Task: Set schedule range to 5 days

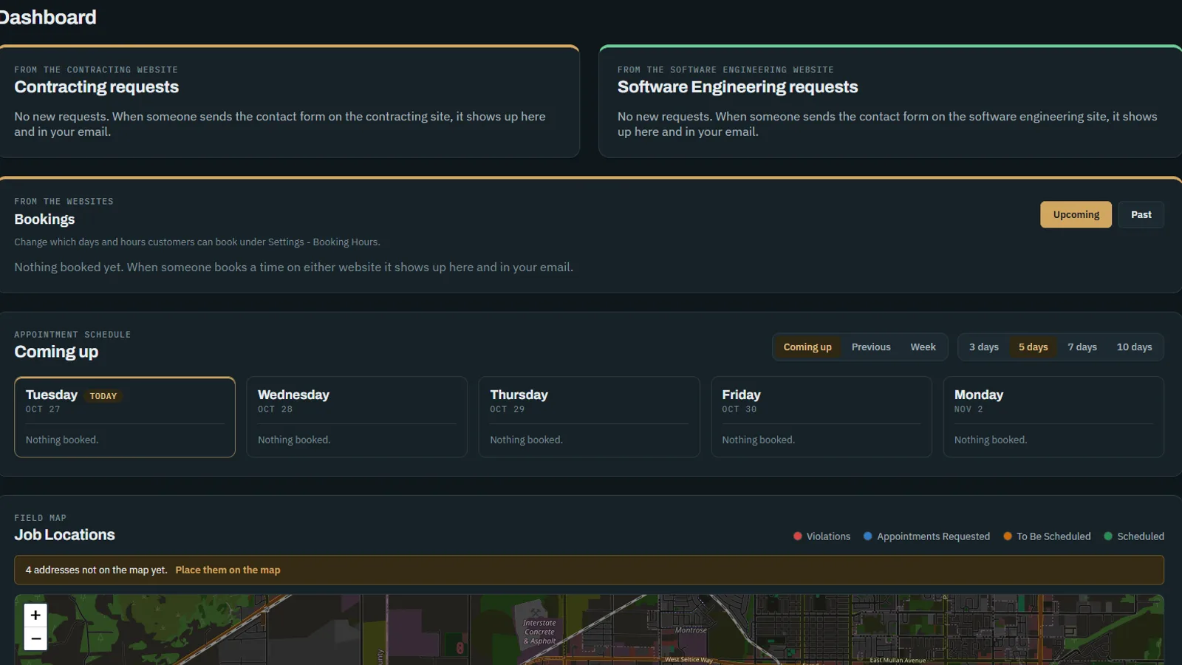Action: pyautogui.click(x=1033, y=347)
